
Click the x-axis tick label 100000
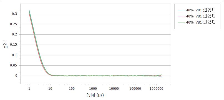135,89
